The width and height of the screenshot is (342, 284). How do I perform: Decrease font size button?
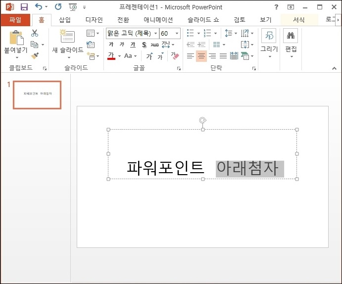[x=160, y=56]
